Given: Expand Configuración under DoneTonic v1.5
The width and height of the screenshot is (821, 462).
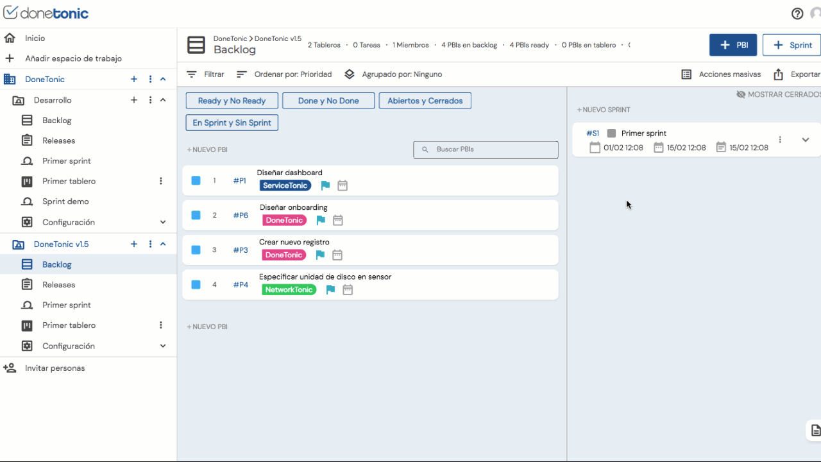Looking at the screenshot, I should tap(163, 346).
